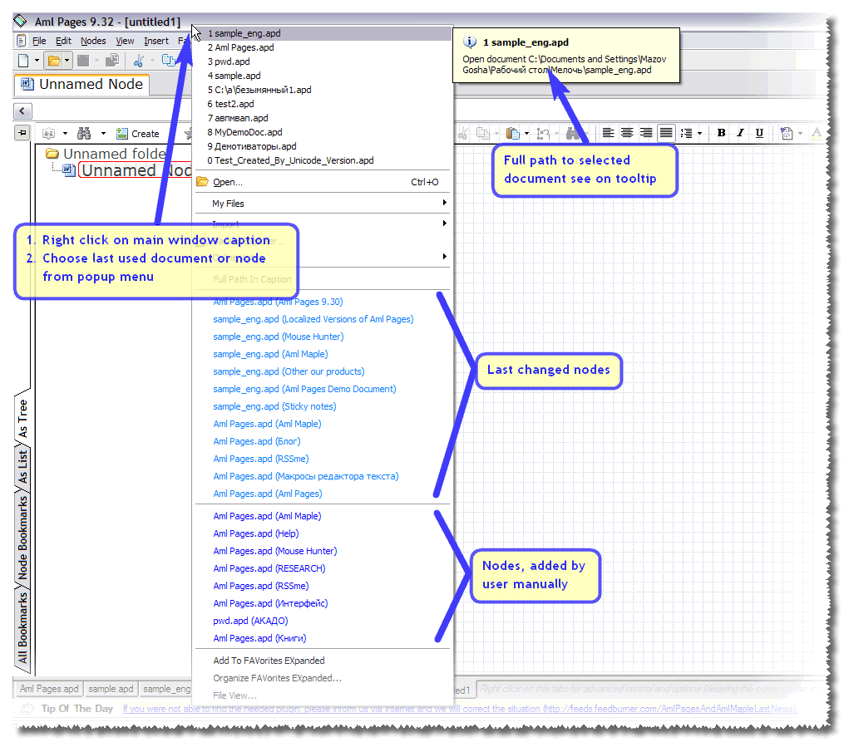Click the line spacing icon
Viewport: 849px width, 747px height.
[686, 133]
